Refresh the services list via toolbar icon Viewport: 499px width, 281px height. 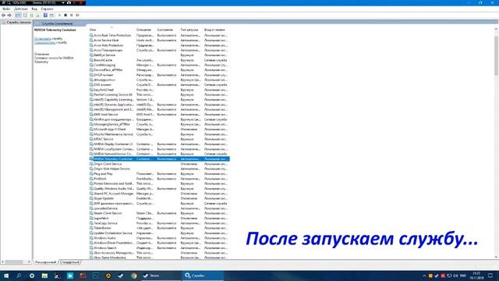click(31, 16)
